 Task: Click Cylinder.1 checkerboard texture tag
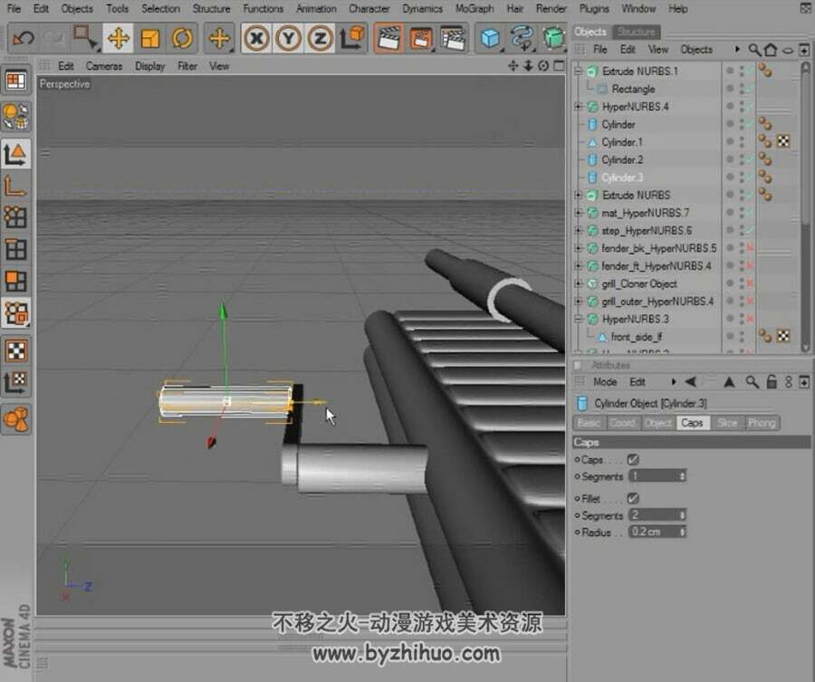click(783, 141)
